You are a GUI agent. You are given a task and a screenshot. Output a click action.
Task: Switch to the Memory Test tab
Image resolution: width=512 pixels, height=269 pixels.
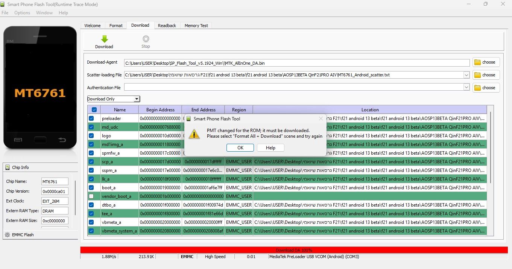click(196, 26)
